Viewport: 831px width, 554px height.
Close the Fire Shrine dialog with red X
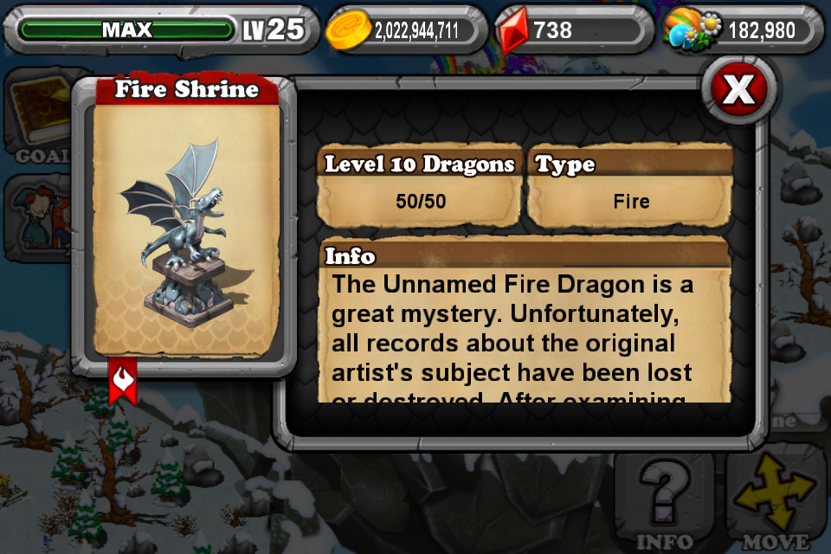tap(738, 89)
